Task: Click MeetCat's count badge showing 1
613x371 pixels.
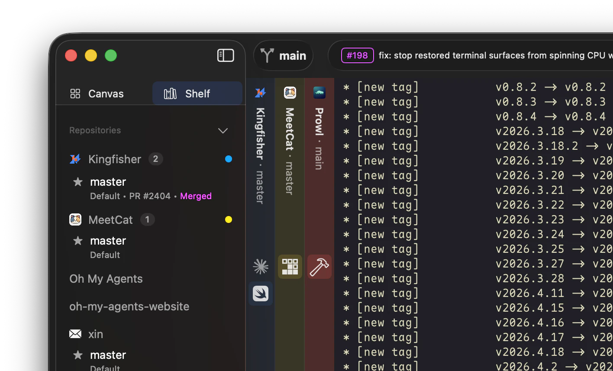Action: pos(147,219)
